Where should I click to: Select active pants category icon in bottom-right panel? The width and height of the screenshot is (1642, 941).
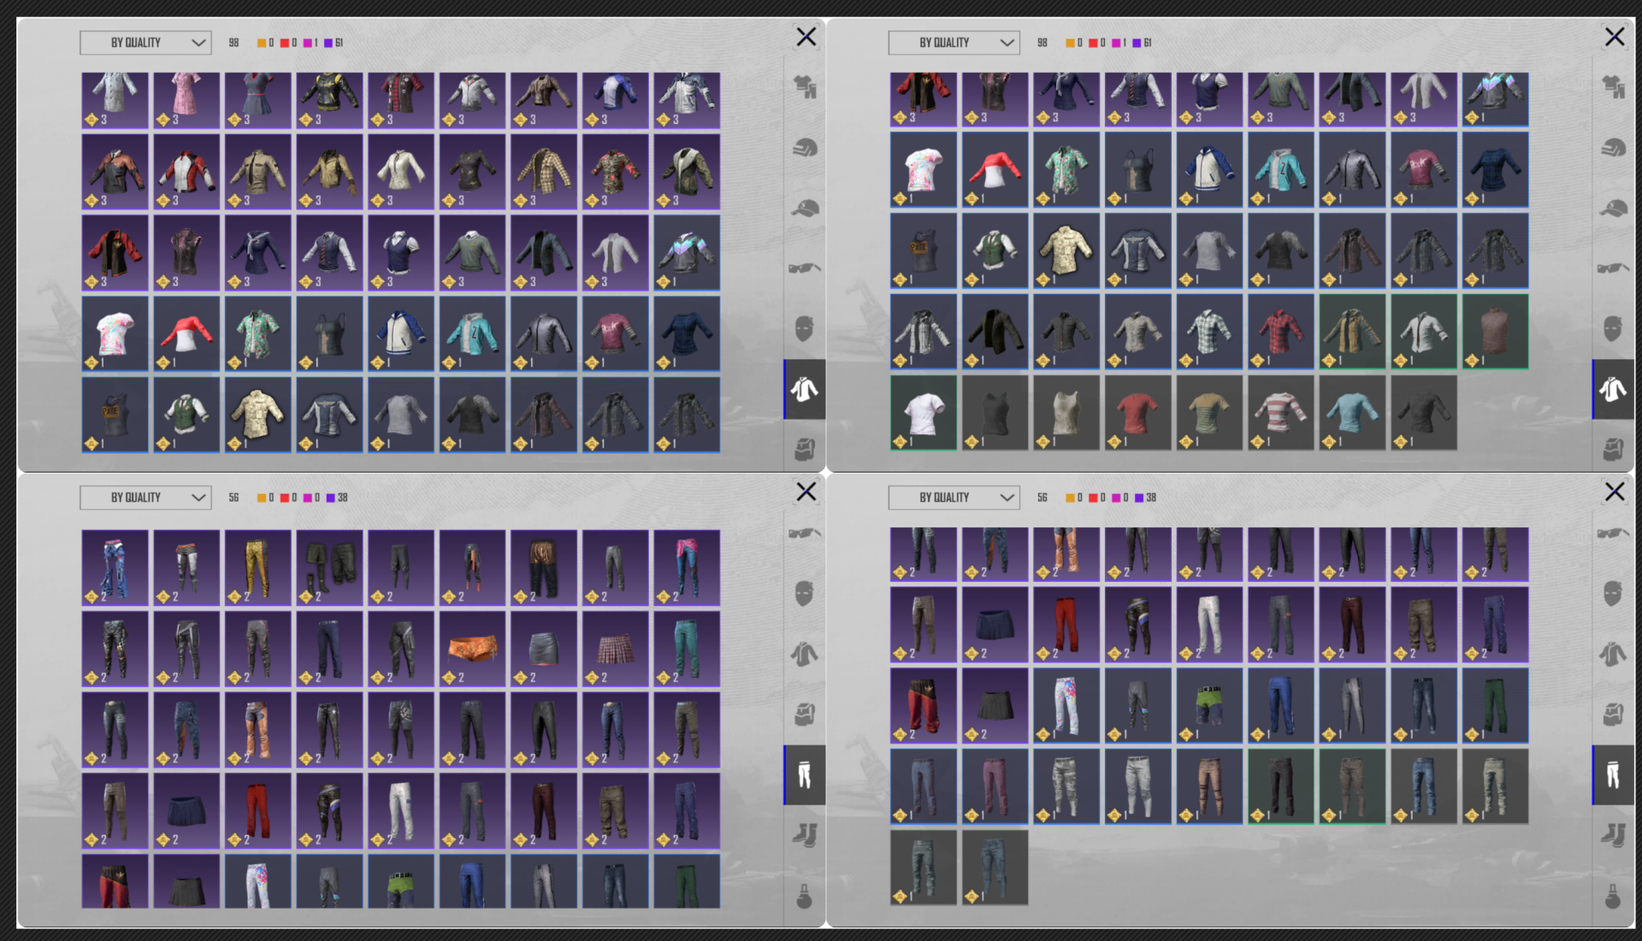pyautogui.click(x=1613, y=775)
